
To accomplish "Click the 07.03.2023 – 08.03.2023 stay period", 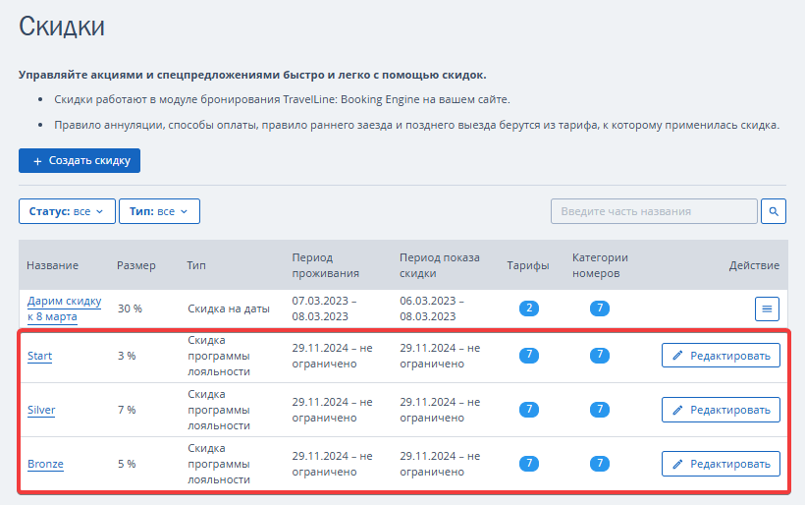I will click(x=324, y=309).
